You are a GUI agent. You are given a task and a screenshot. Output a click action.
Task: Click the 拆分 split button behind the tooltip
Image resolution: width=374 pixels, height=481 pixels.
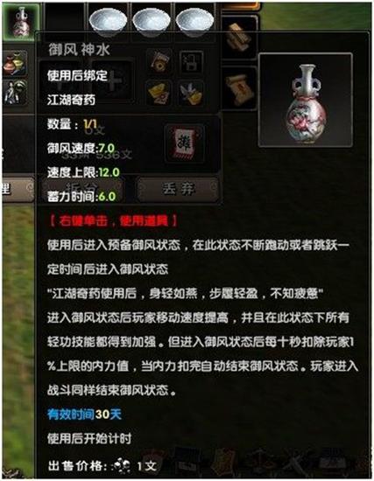[82, 188]
